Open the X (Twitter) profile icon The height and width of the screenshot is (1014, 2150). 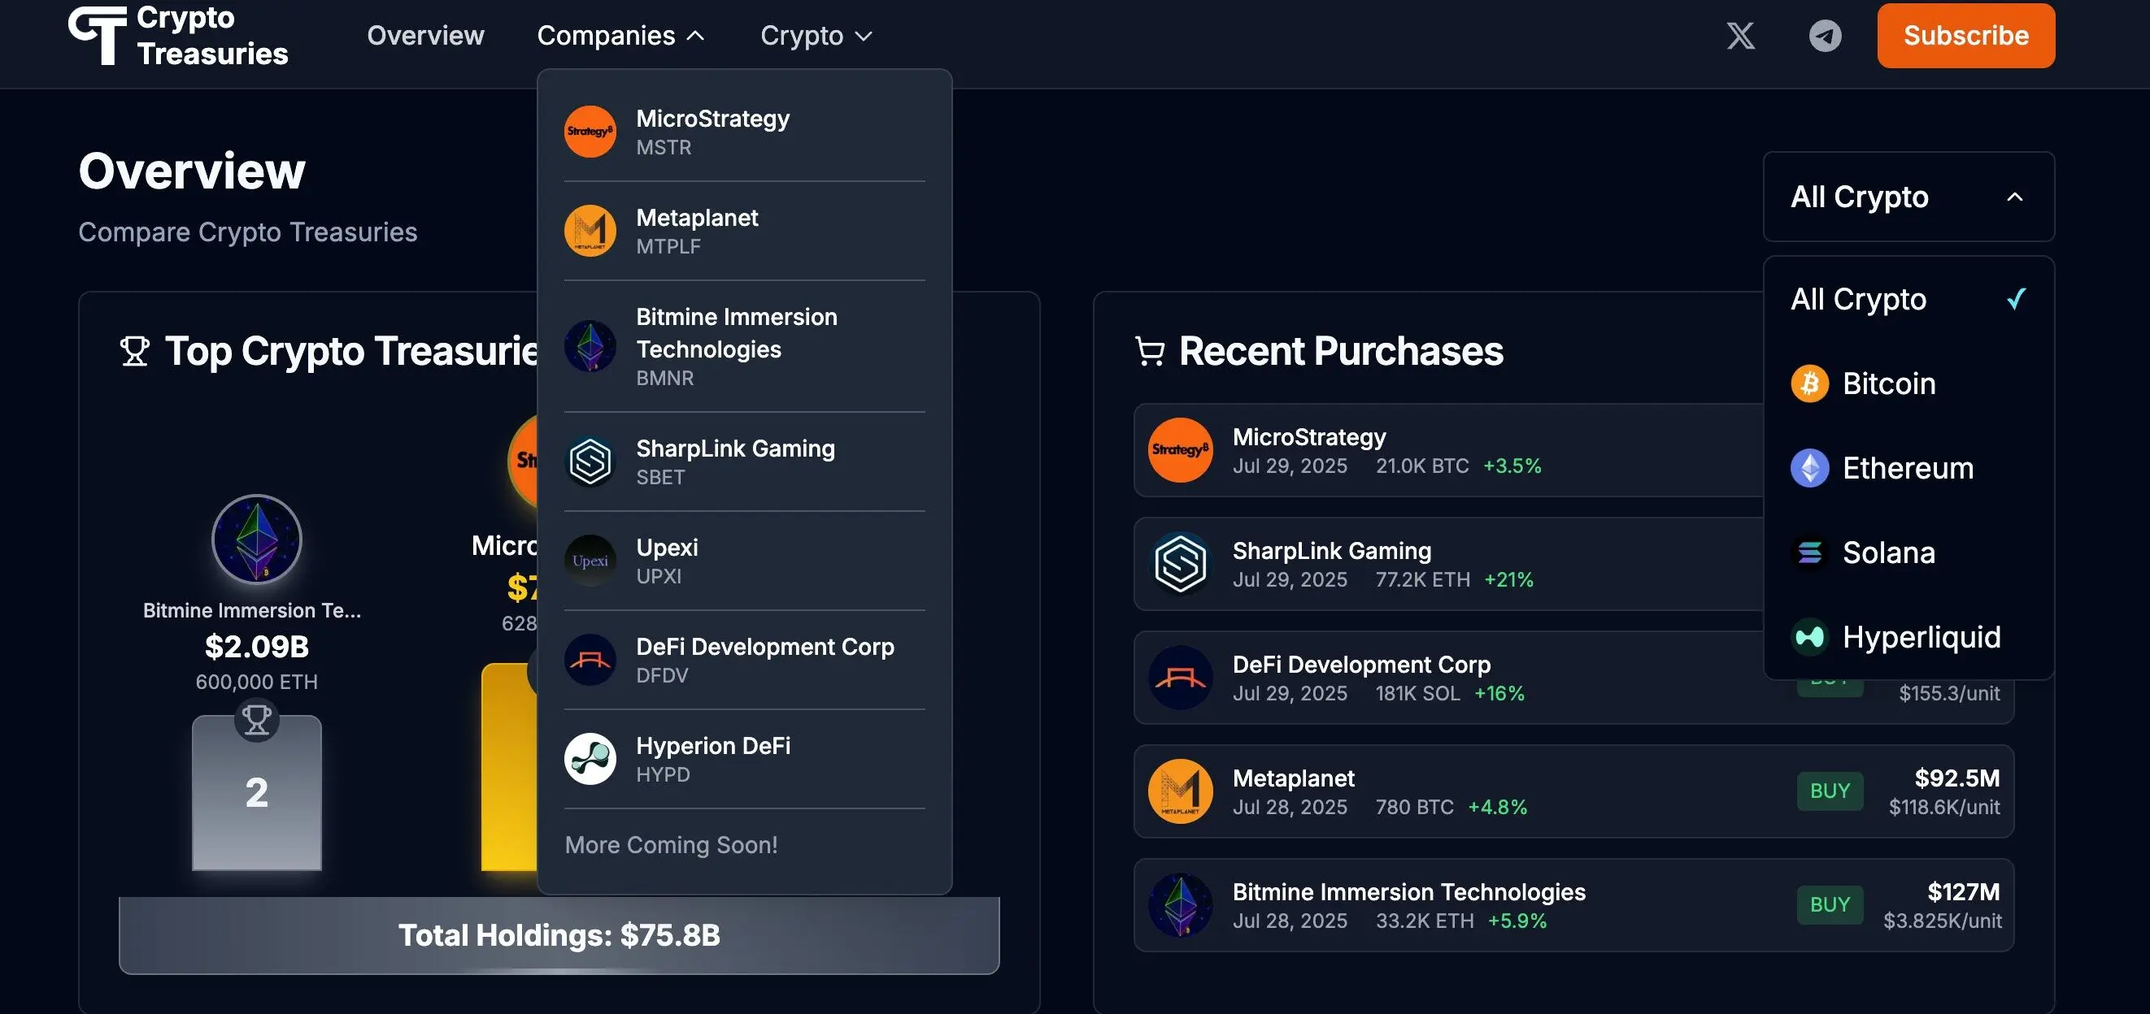1740,36
